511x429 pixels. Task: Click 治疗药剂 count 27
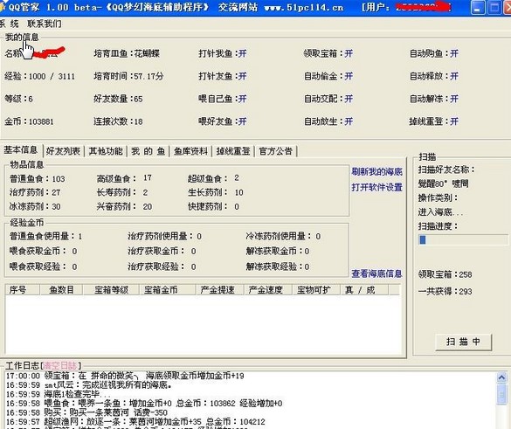(56, 193)
